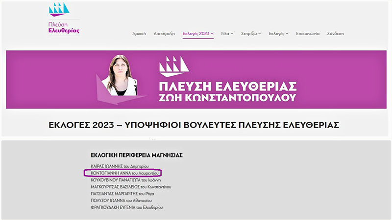The height and width of the screenshot is (220, 392).
Task: Navigate to the 'Επικοινωνία' contact page
Action: pos(308,34)
